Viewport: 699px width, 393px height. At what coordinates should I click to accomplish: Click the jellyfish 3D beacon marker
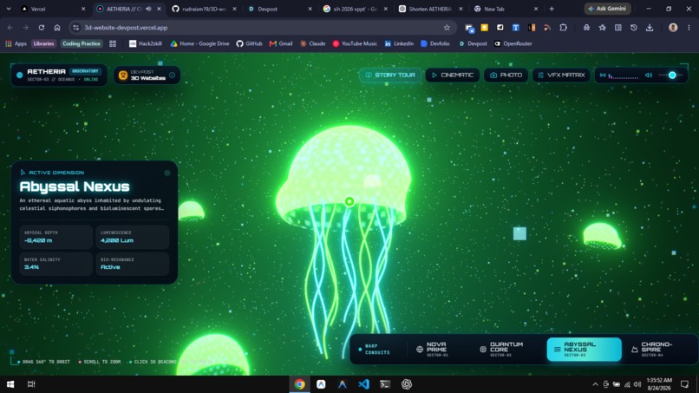(x=349, y=201)
